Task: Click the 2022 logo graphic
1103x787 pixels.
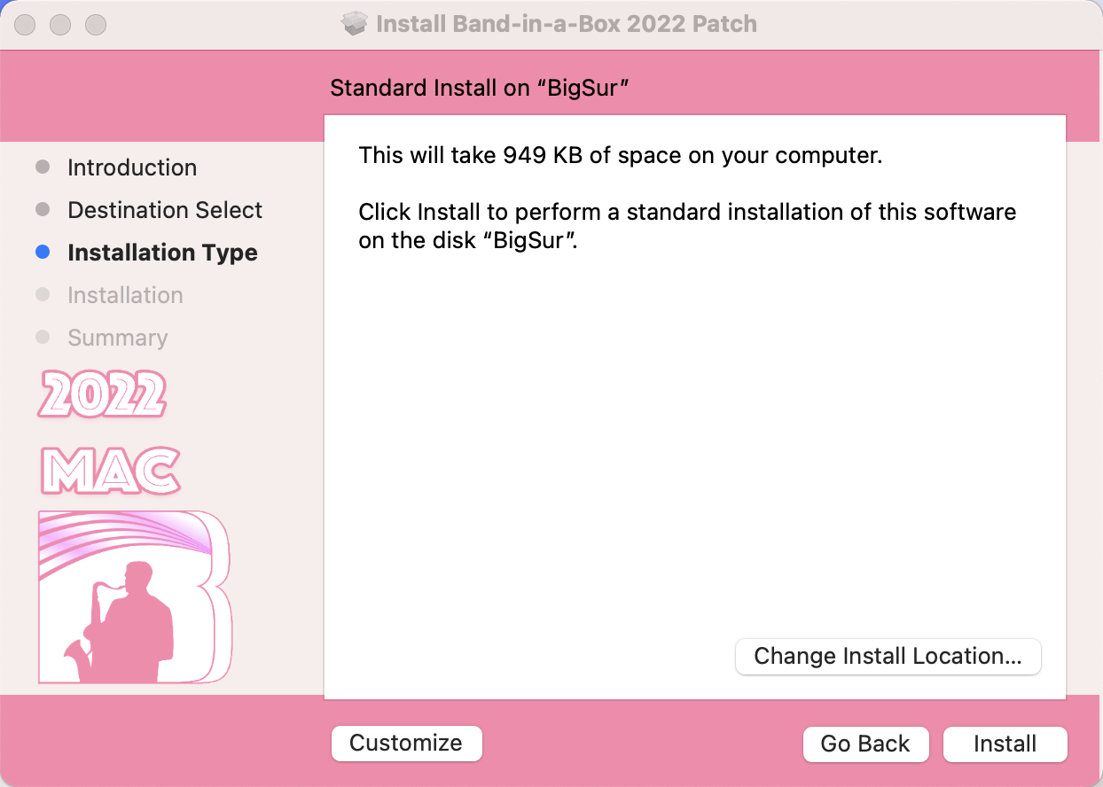Action: tap(102, 393)
